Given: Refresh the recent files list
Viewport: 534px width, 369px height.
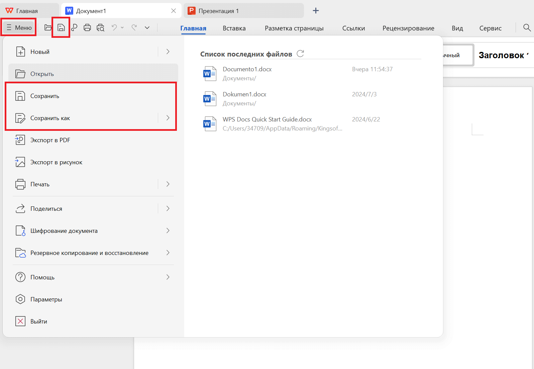Looking at the screenshot, I should (x=300, y=54).
